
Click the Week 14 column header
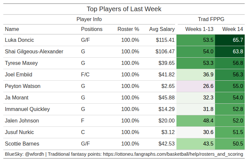coord(232,29)
